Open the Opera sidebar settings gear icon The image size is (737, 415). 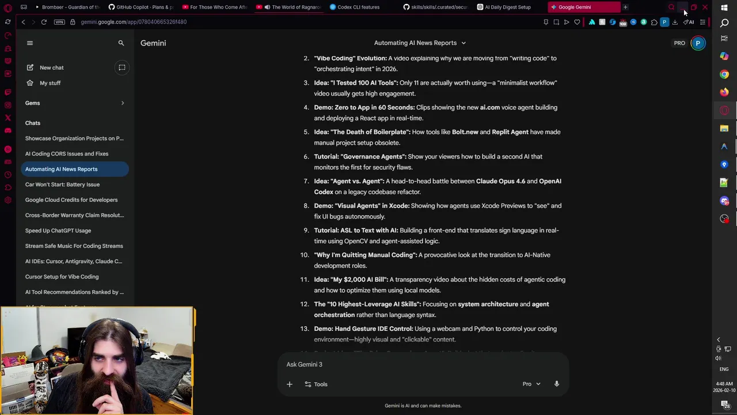[x=7, y=200]
